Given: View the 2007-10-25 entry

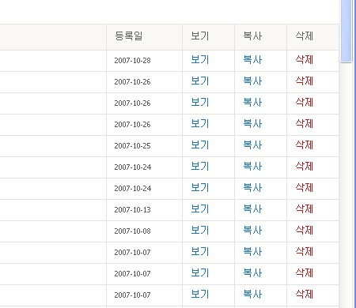Looking at the screenshot, I should [x=200, y=145].
